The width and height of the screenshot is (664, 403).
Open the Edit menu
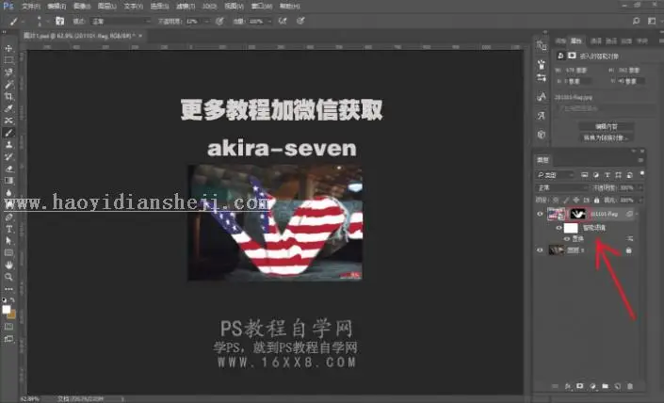[57, 6]
